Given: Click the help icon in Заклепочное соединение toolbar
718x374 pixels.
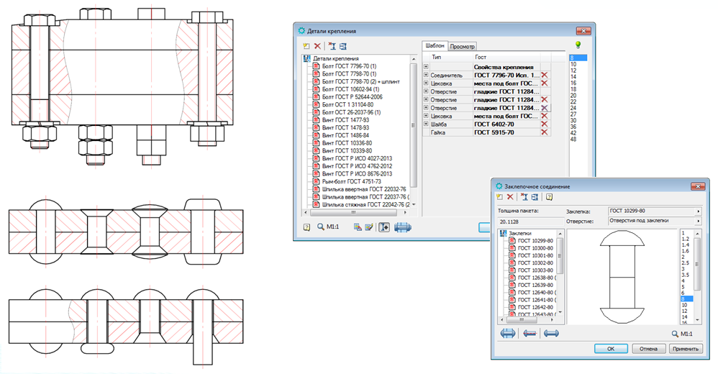Looking at the screenshot, I should (549, 197).
